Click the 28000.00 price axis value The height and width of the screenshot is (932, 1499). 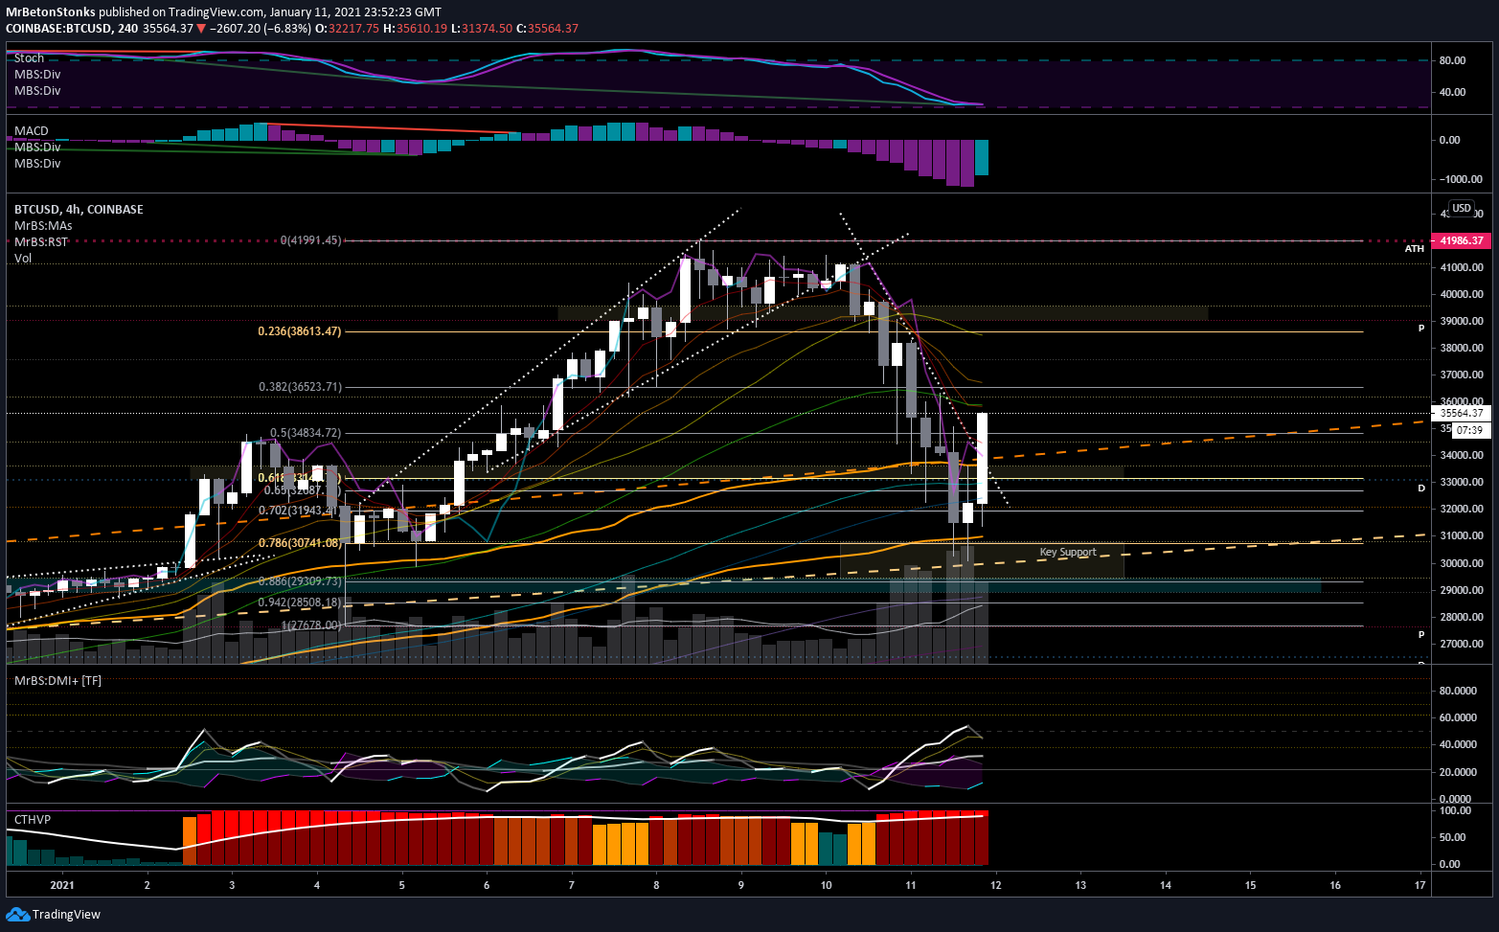click(1461, 617)
